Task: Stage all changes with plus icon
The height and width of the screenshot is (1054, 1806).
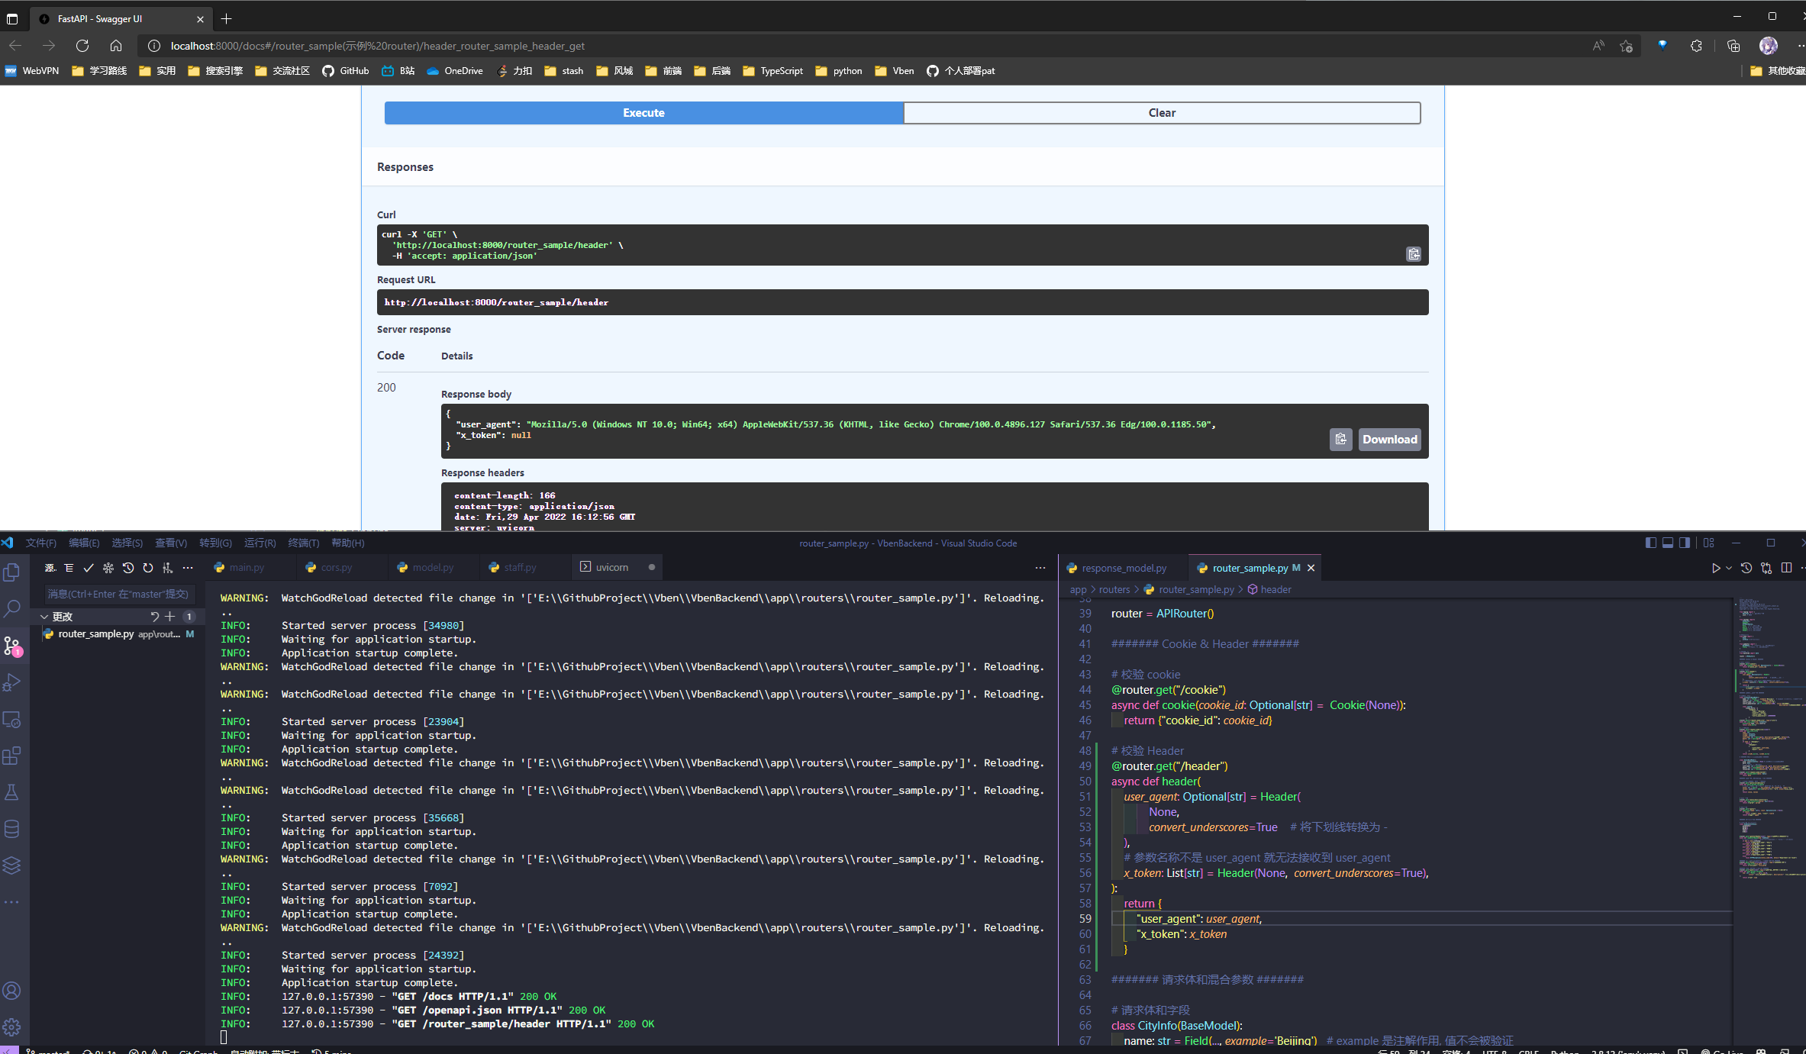Action: [x=170, y=617]
